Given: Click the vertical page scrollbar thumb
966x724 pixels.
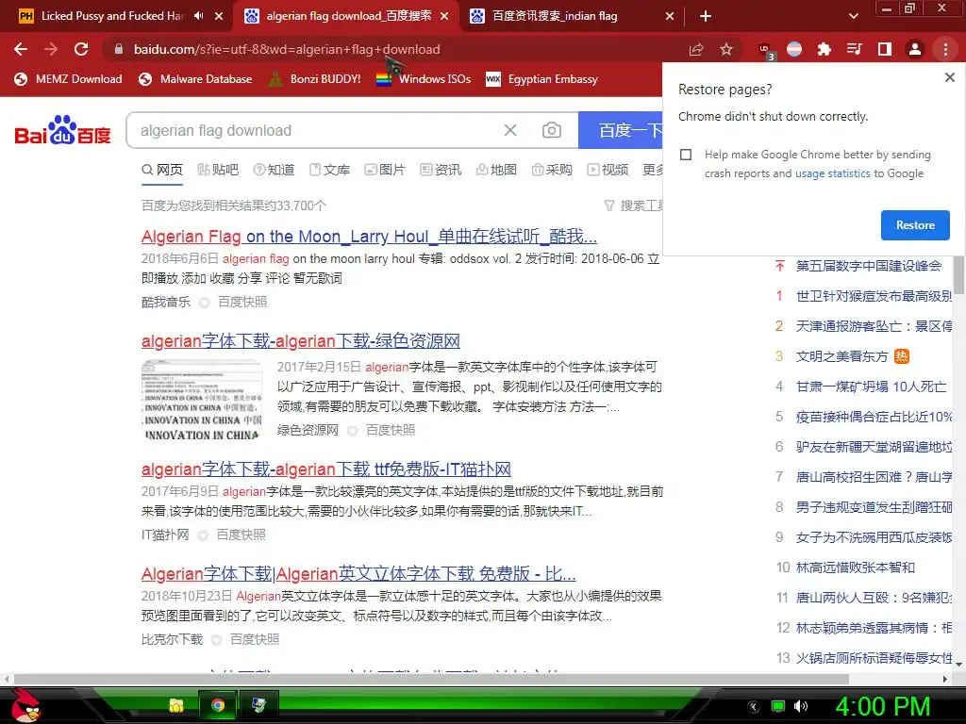Looking at the screenshot, I should (958, 274).
